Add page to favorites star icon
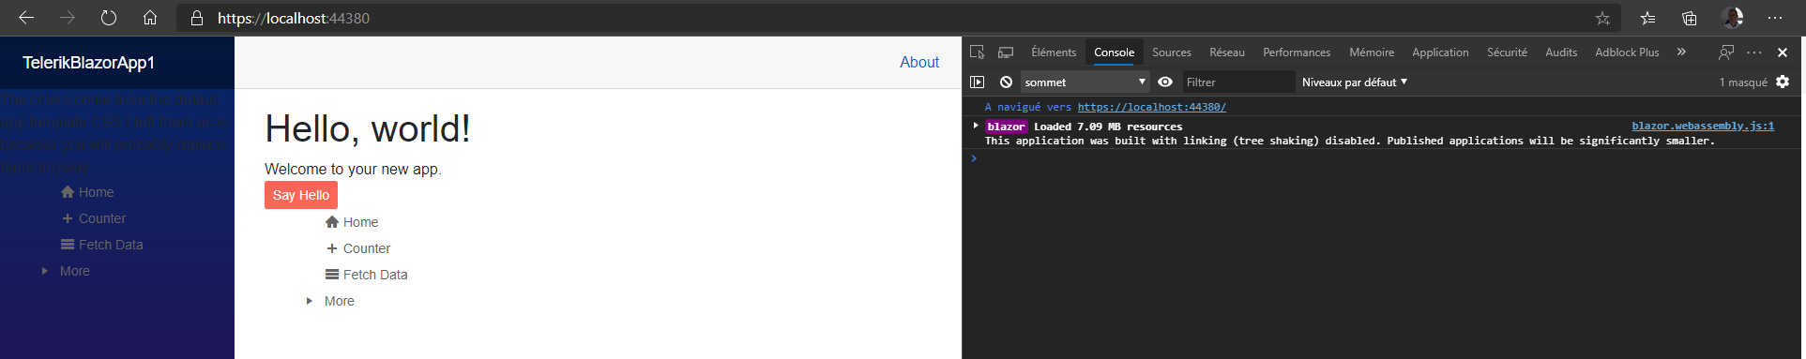Screen dimensions: 1806x359 1602,18
